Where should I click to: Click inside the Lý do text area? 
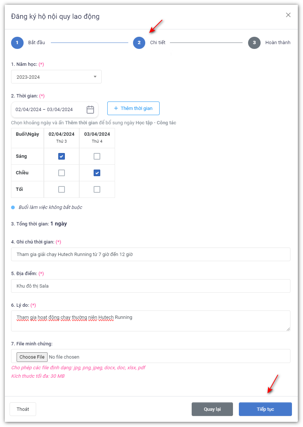[x=150, y=321]
